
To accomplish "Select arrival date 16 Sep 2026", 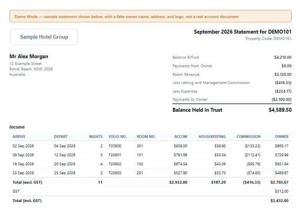I will point(23,164).
